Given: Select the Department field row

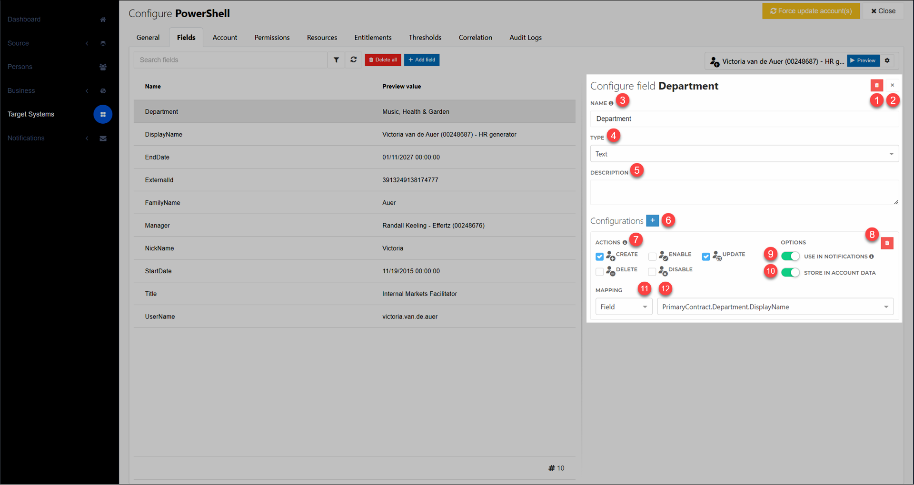Looking at the screenshot, I should [x=355, y=112].
